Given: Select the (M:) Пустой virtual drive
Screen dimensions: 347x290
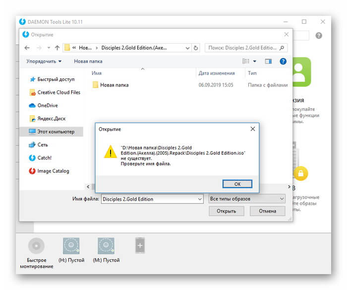Looking at the screenshot, I should pyautogui.click(x=106, y=250).
